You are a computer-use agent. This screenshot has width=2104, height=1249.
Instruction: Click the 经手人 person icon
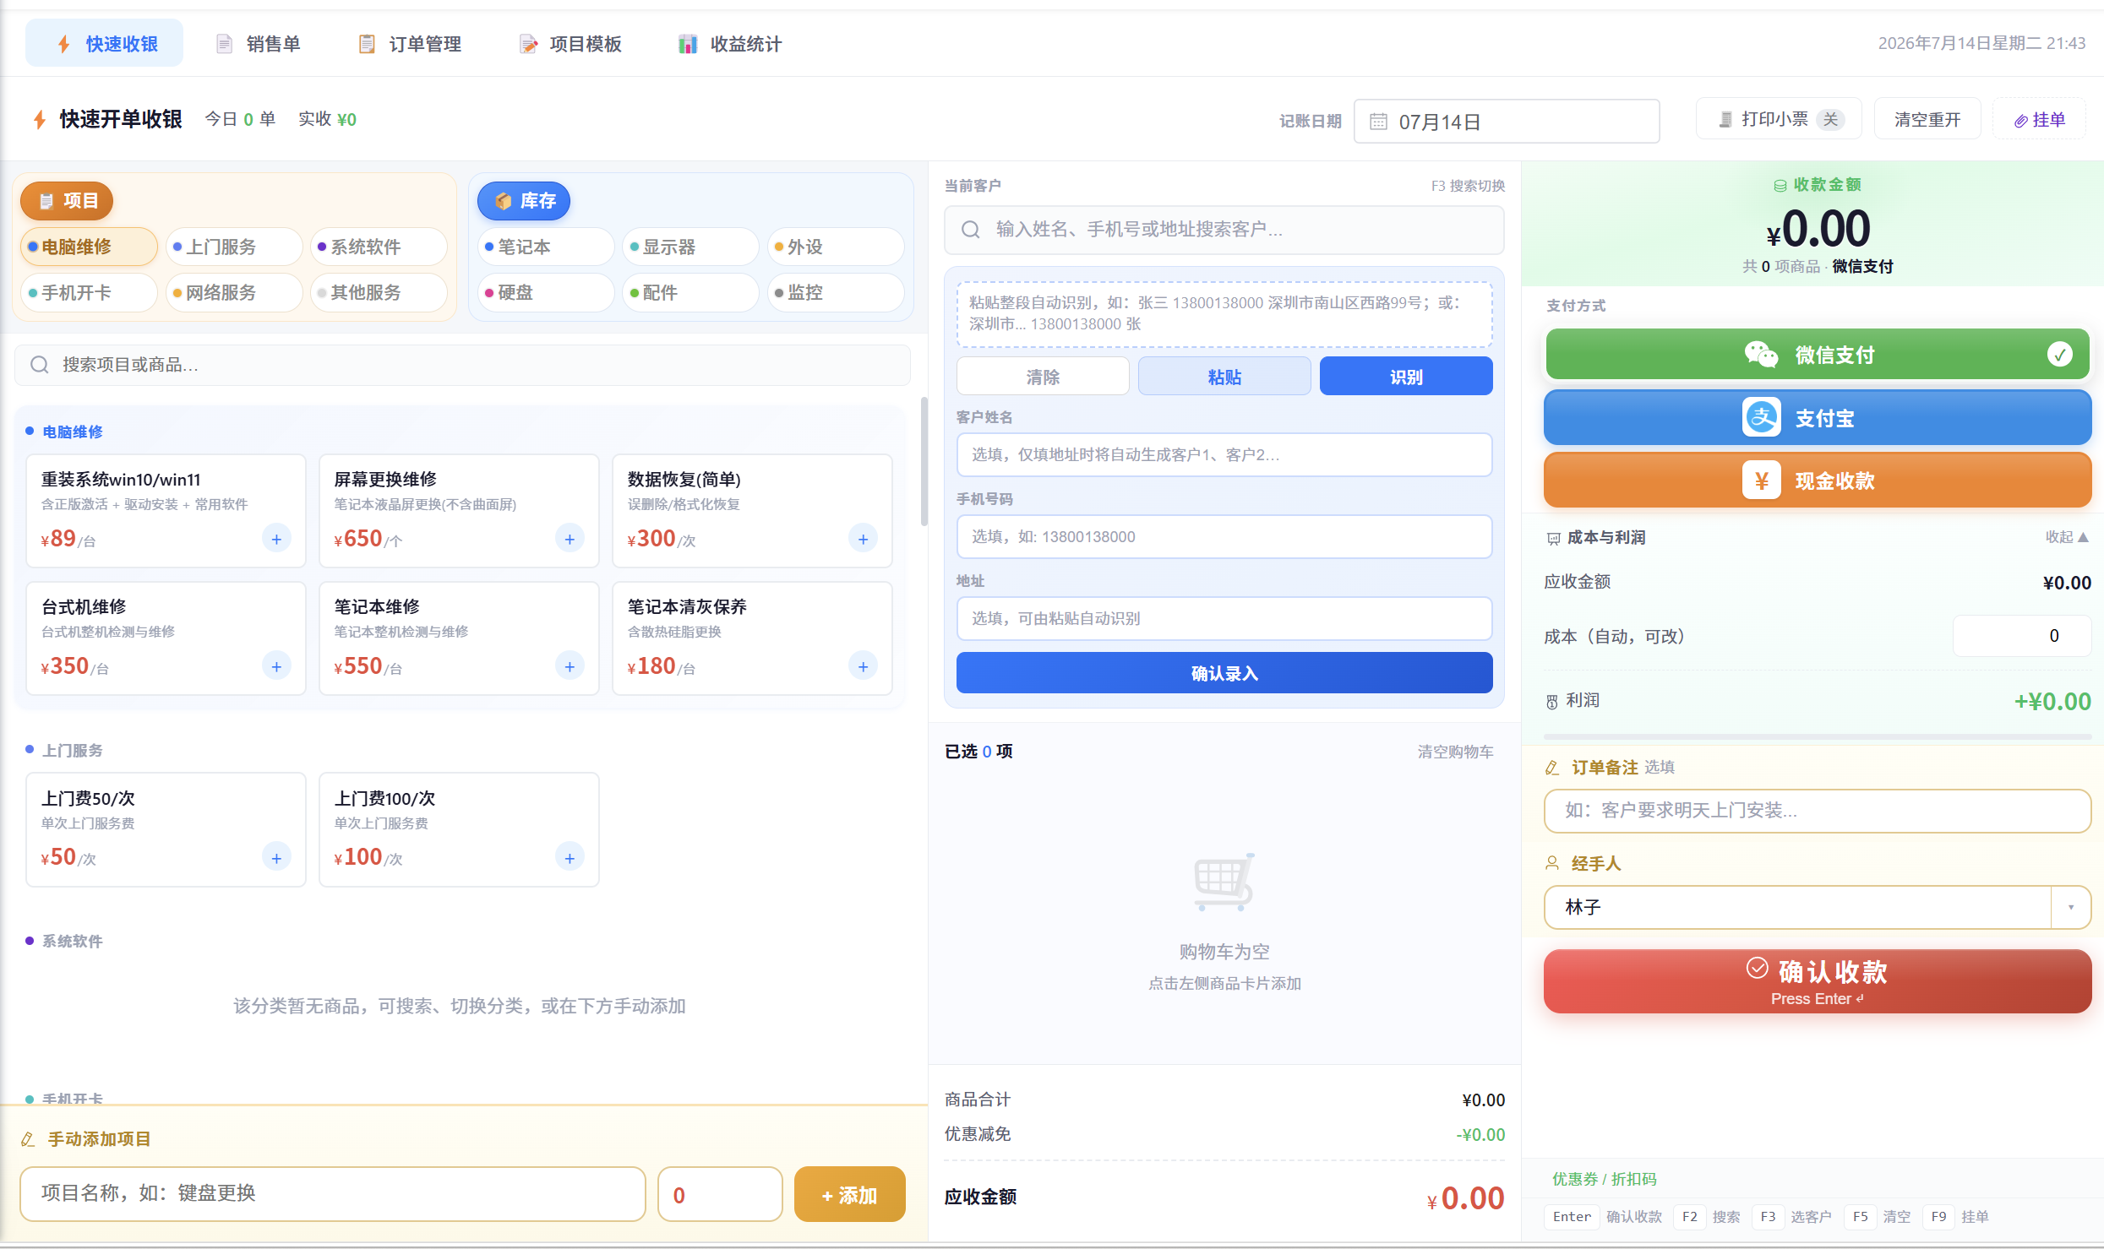1552,863
